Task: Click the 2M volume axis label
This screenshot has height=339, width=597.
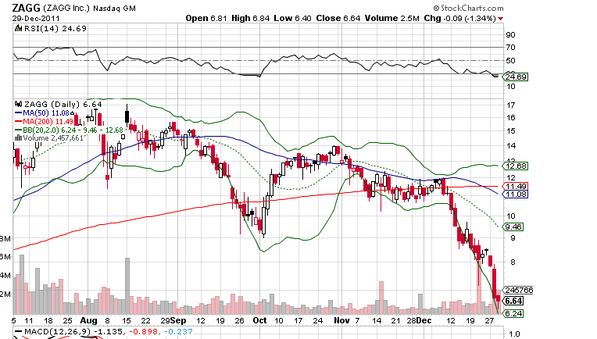Action: [5, 294]
